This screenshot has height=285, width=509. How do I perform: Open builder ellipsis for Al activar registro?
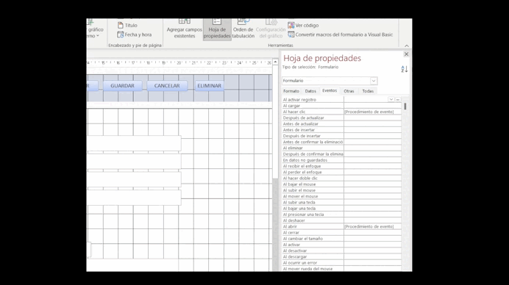398,100
